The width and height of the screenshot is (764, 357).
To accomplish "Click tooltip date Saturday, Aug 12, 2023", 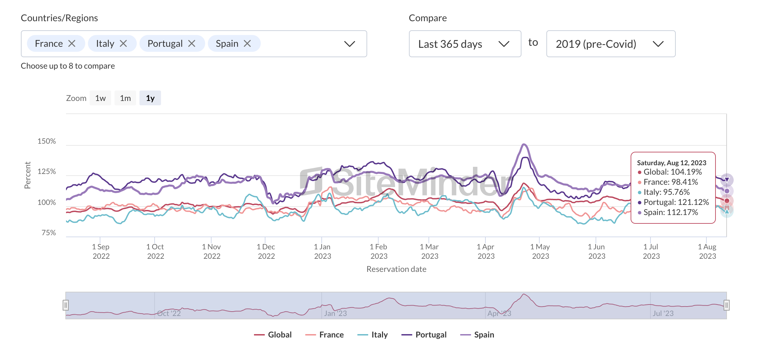I will tap(672, 163).
